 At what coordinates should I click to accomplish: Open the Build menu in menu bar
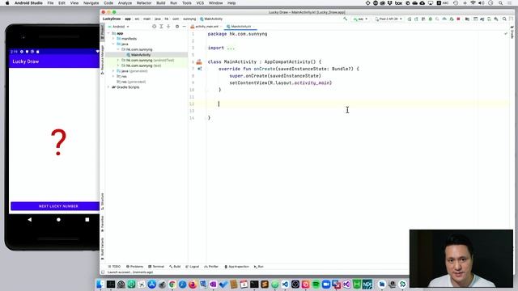click(161, 3)
